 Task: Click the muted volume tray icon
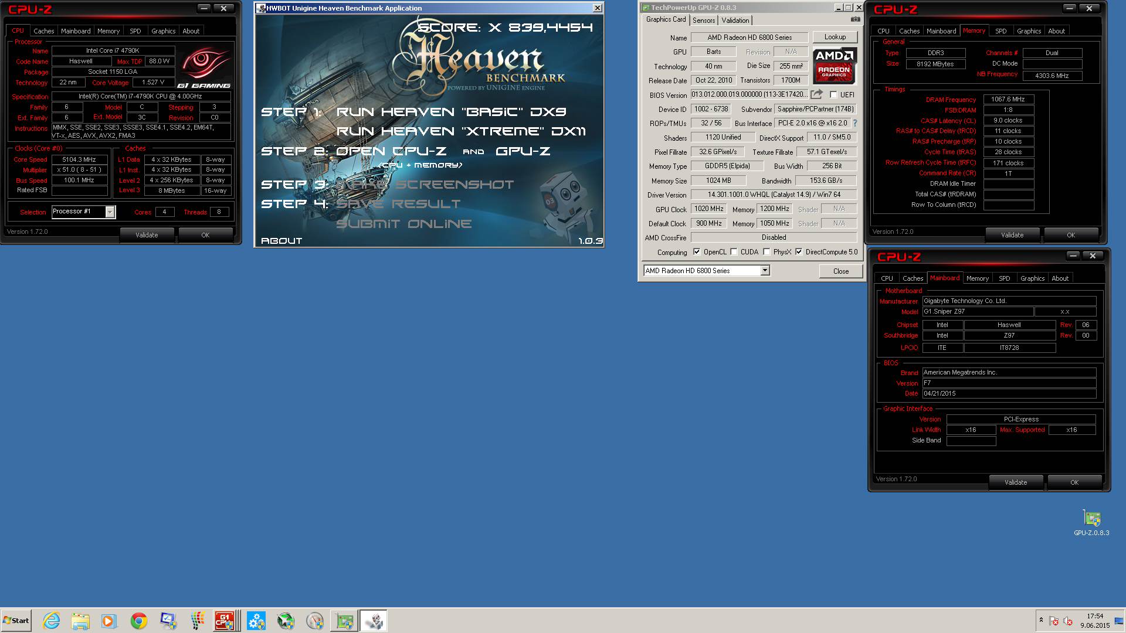tap(1068, 621)
